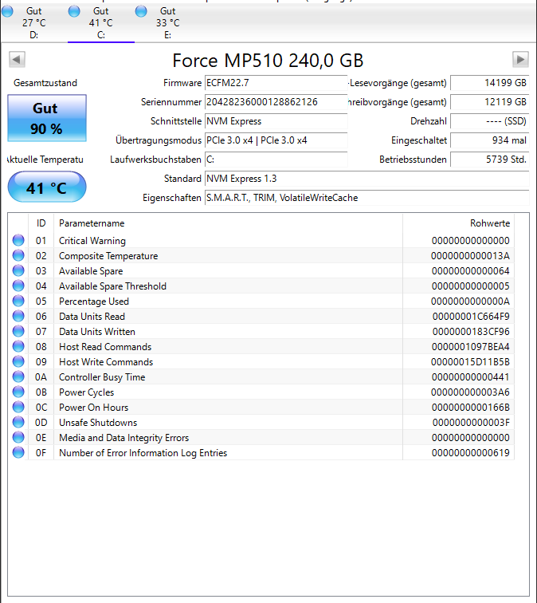Click status orb for Controller Busy Time
This screenshot has height=603, width=537.
(x=18, y=376)
